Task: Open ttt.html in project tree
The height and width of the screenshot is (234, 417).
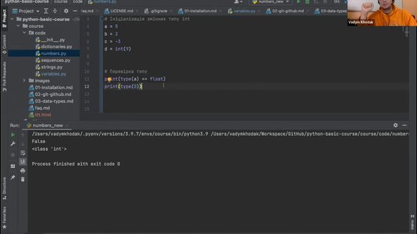Action: [40, 115]
